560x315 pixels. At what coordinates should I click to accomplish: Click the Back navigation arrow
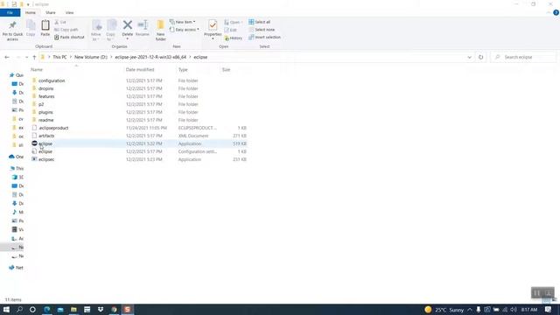pos(7,57)
